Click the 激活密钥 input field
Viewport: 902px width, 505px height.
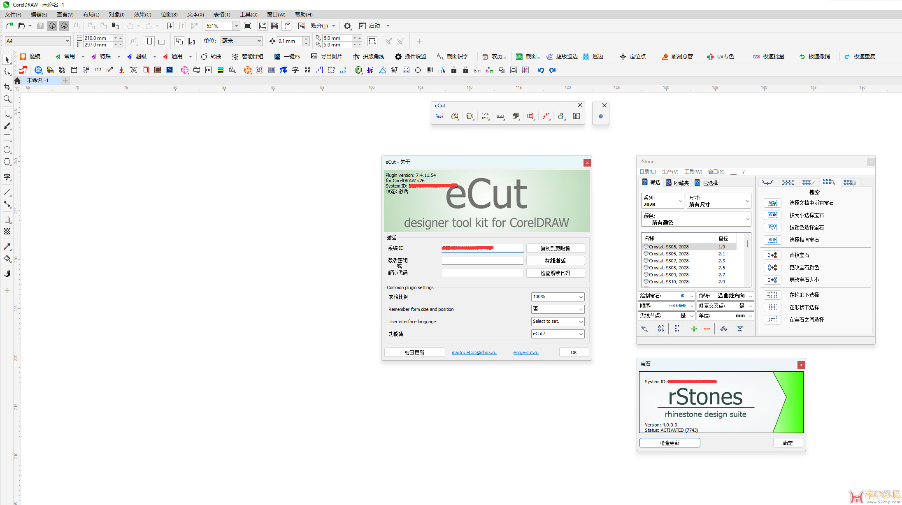click(482, 261)
